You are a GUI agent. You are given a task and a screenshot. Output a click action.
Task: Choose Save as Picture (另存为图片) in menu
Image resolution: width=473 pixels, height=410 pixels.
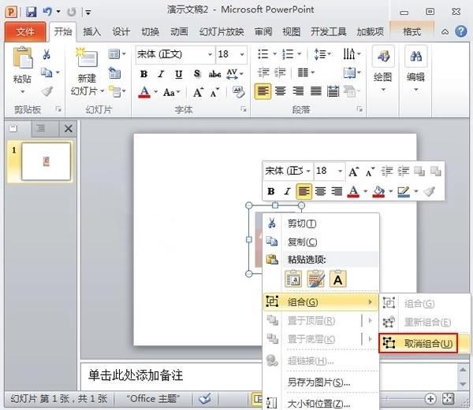click(x=321, y=382)
